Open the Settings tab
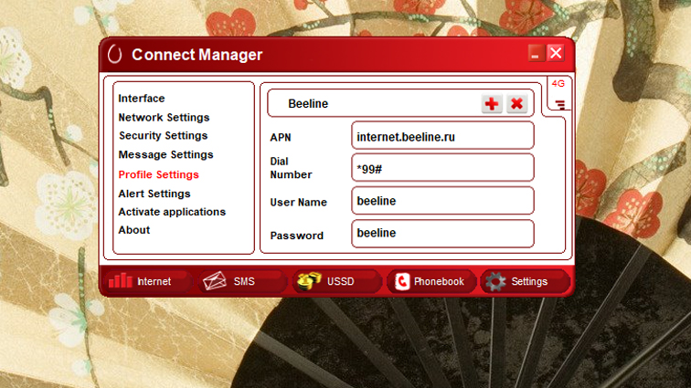 [x=526, y=281]
